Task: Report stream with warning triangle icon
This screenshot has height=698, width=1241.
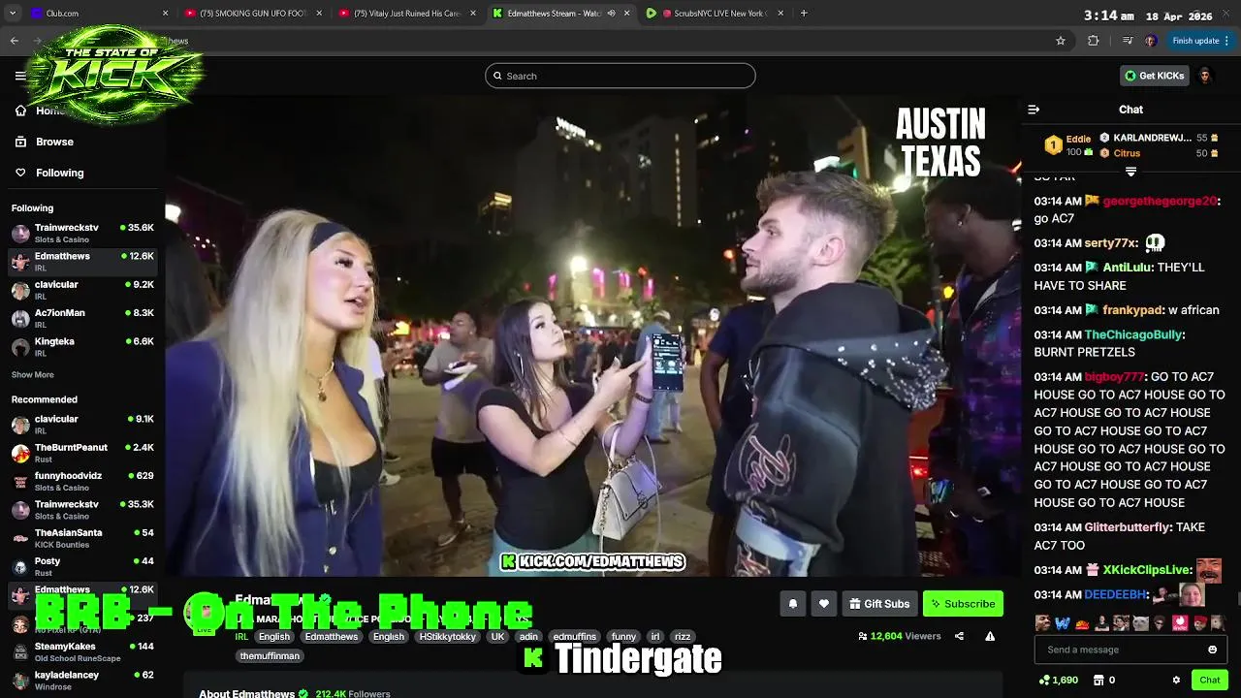Action: coord(990,636)
